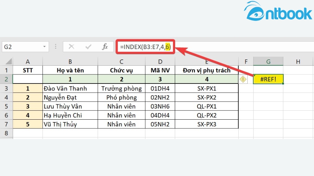
Task: Click the Enter checkmark formula button
Action: 88,47
